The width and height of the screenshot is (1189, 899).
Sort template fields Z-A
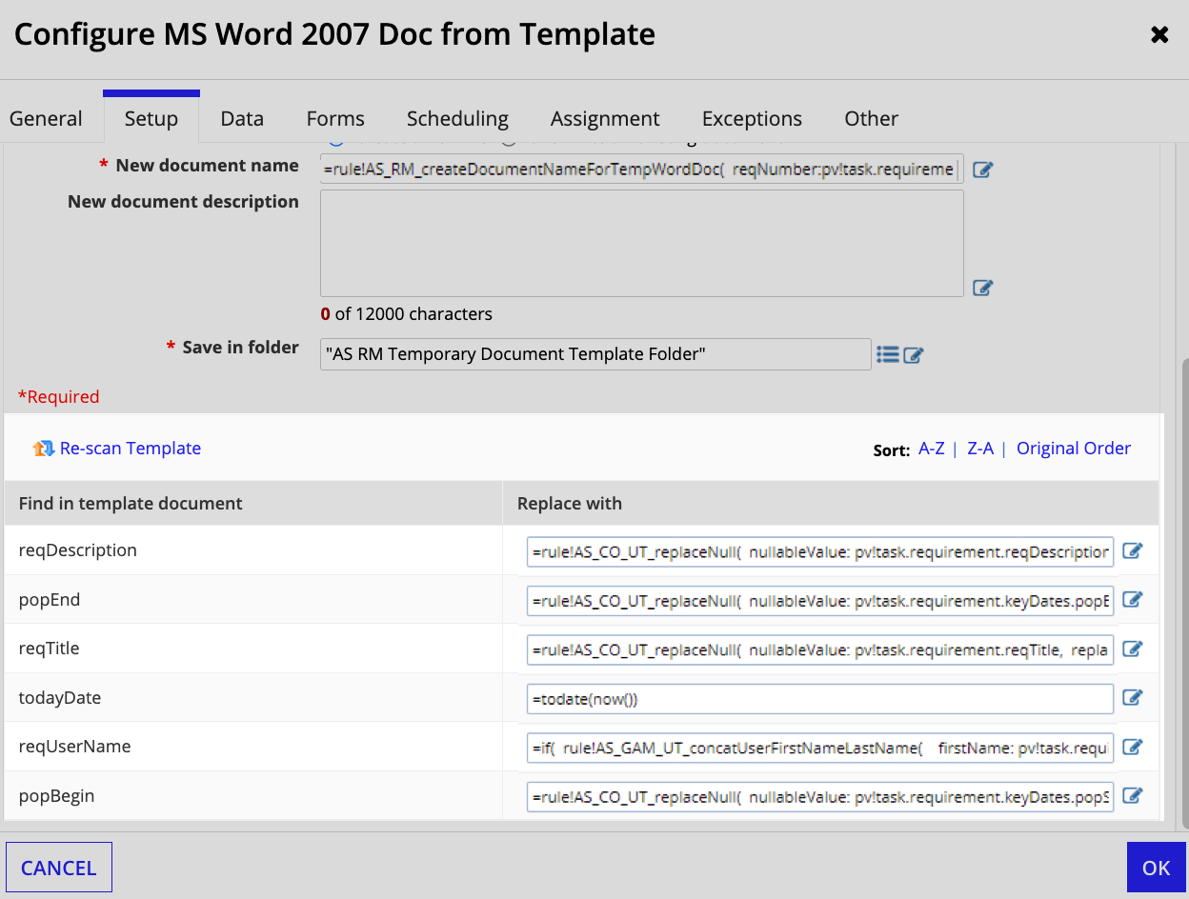[980, 449]
